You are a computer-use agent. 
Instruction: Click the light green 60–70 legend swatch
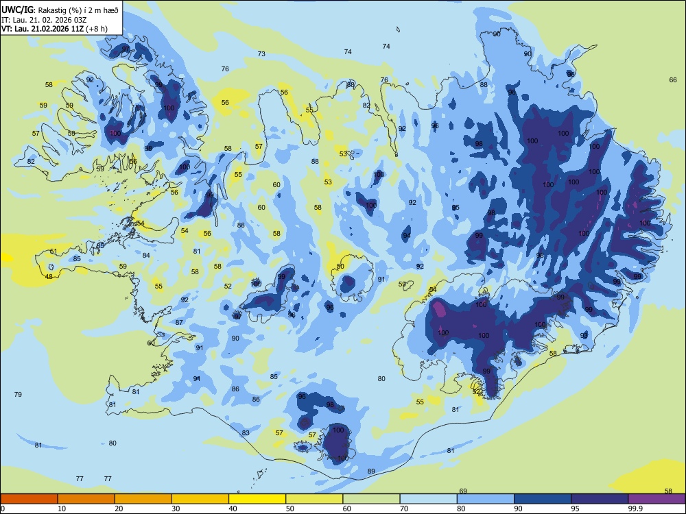pyautogui.click(x=371, y=499)
